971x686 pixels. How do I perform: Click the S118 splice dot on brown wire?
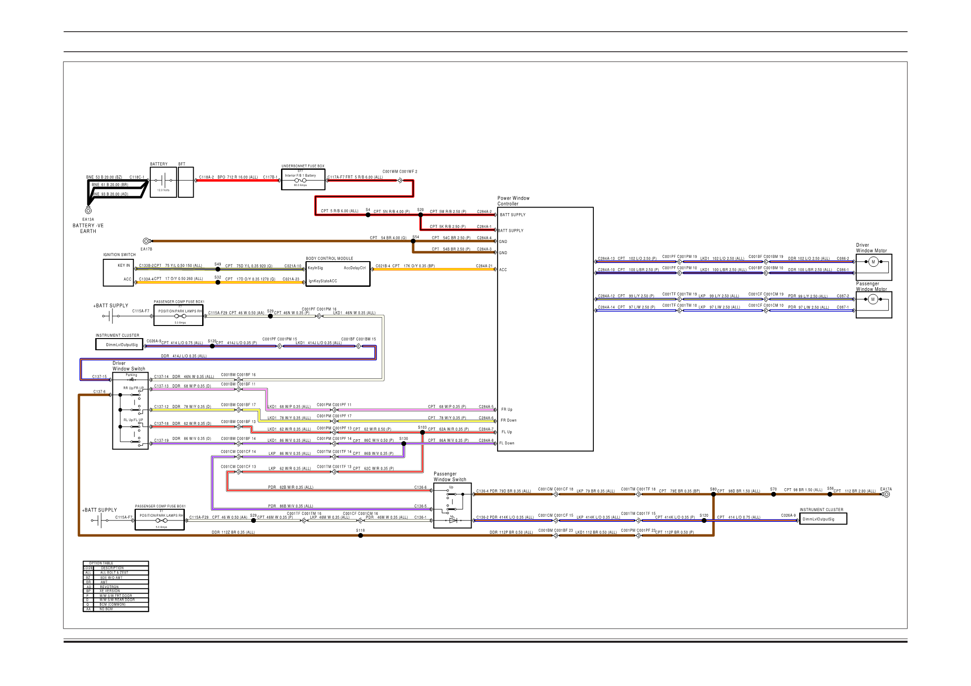point(360,535)
